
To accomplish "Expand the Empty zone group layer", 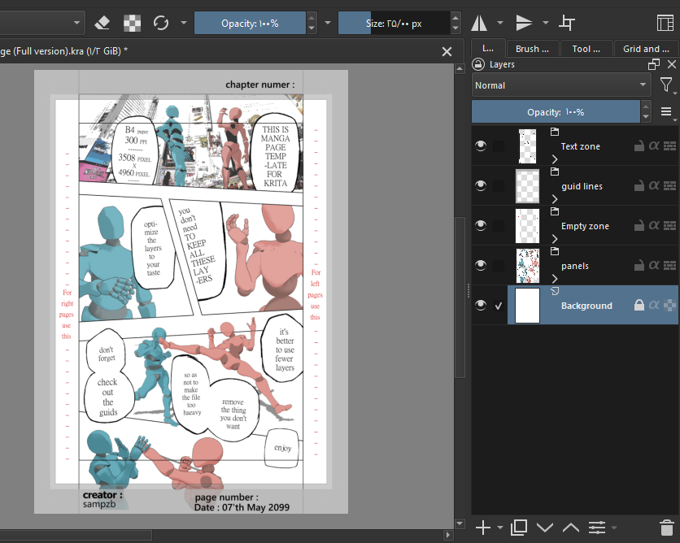I will point(556,238).
